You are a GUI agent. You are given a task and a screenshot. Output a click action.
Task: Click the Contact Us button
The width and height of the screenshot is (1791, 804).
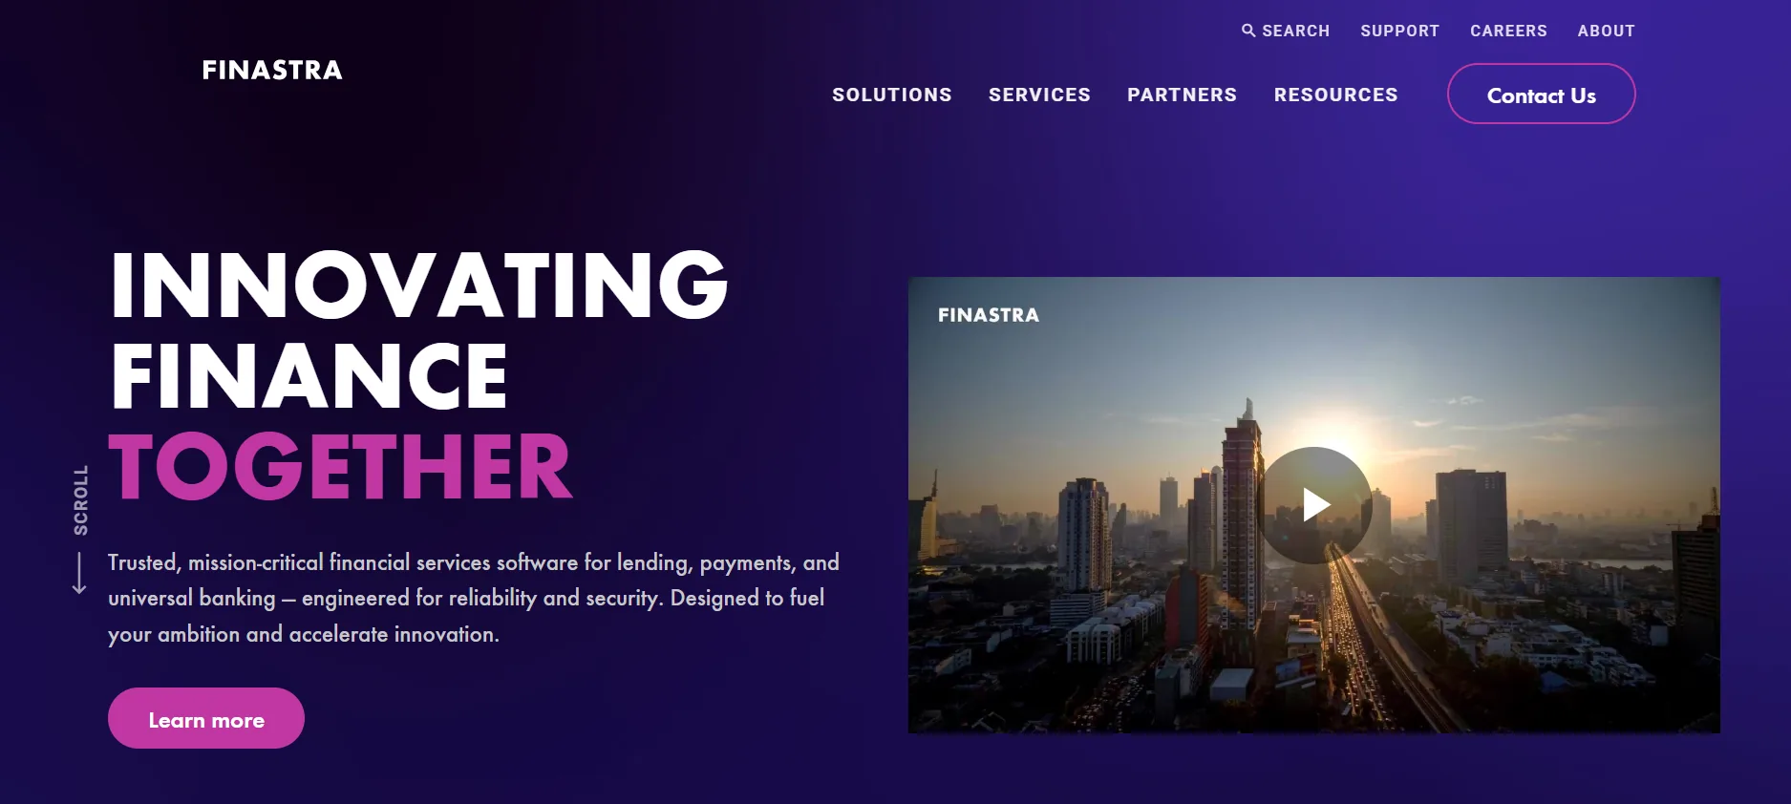point(1541,94)
